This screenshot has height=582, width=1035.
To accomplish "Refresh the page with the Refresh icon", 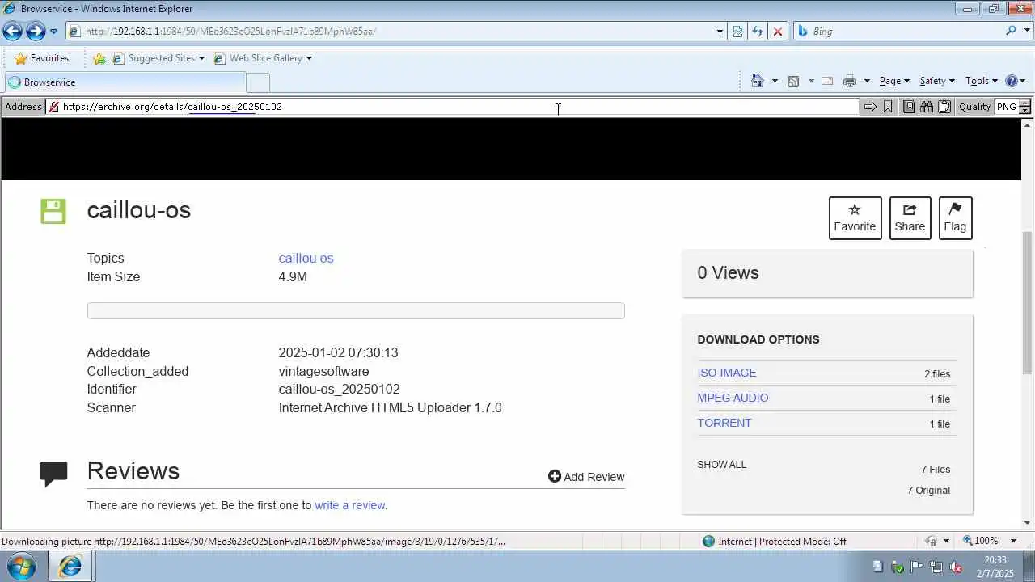I will point(758,32).
